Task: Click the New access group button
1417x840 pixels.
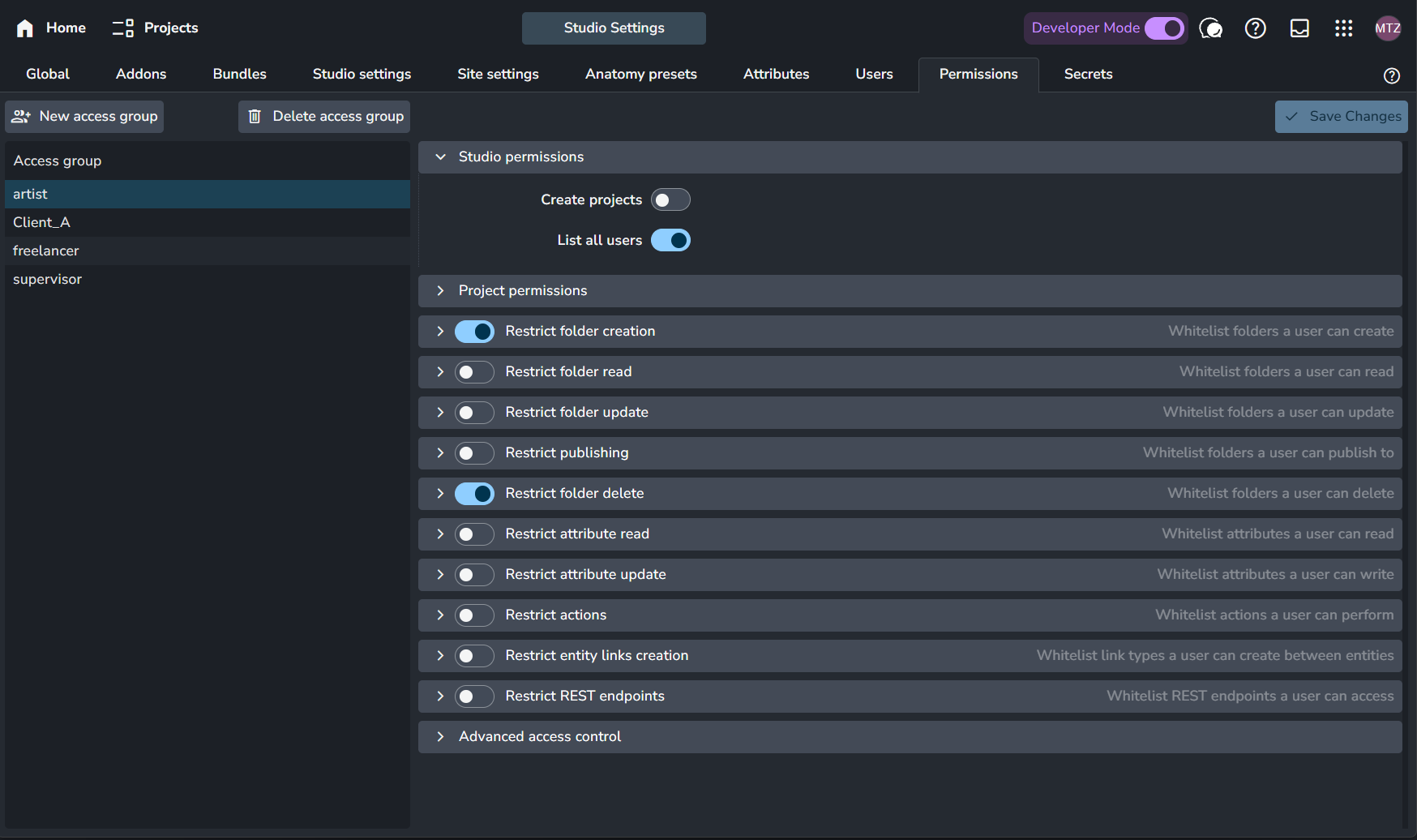Action: pyautogui.click(x=85, y=117)
